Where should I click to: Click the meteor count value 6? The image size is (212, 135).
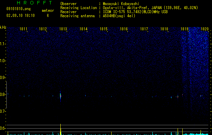(x=48, y=16)
